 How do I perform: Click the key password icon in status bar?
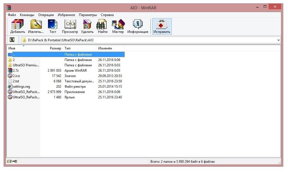click(x=15, y=162)
